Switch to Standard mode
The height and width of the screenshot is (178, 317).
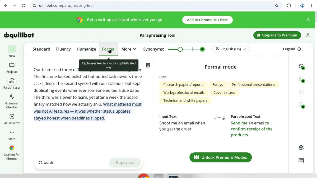tap(41, 49)
